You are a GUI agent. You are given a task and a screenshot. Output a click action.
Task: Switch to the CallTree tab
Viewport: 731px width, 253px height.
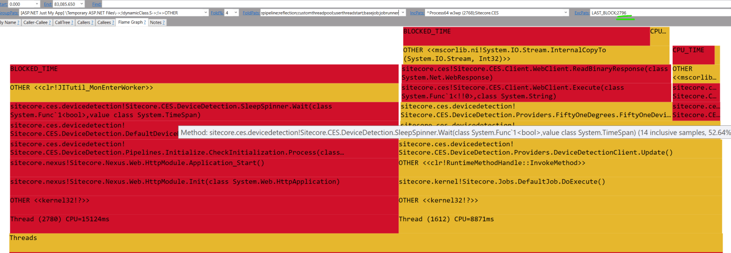(x=63, y=22)
